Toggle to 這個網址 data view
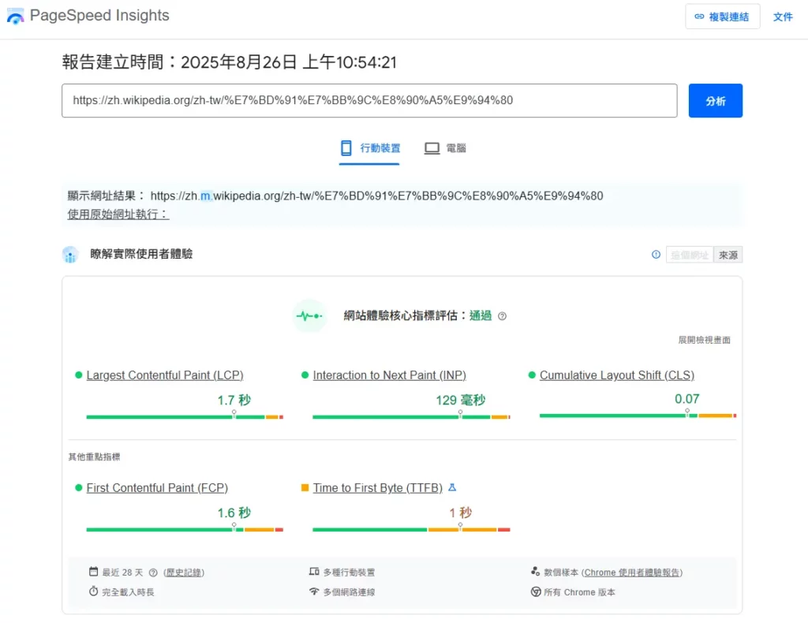The width and height of the screenshot is (808, 623). pyautogui.click(x=690, y=255)
